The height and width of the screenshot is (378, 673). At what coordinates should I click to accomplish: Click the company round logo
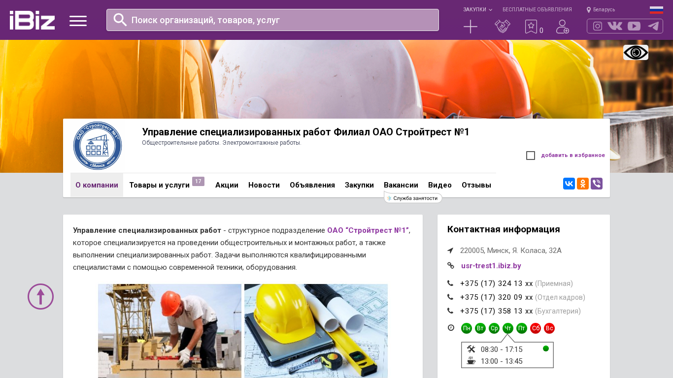click(98, 146)
